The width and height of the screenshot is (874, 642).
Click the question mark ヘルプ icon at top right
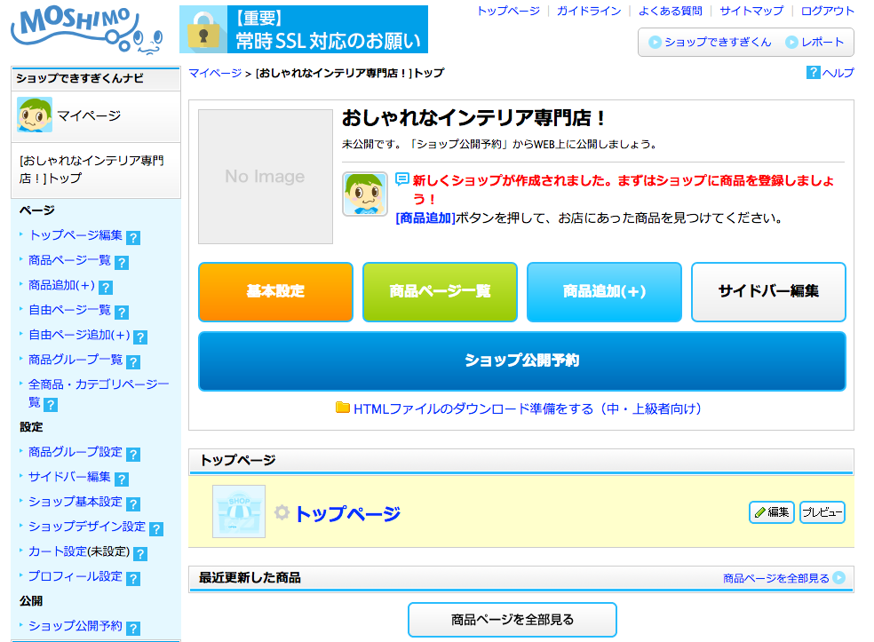tap(813, 73)
